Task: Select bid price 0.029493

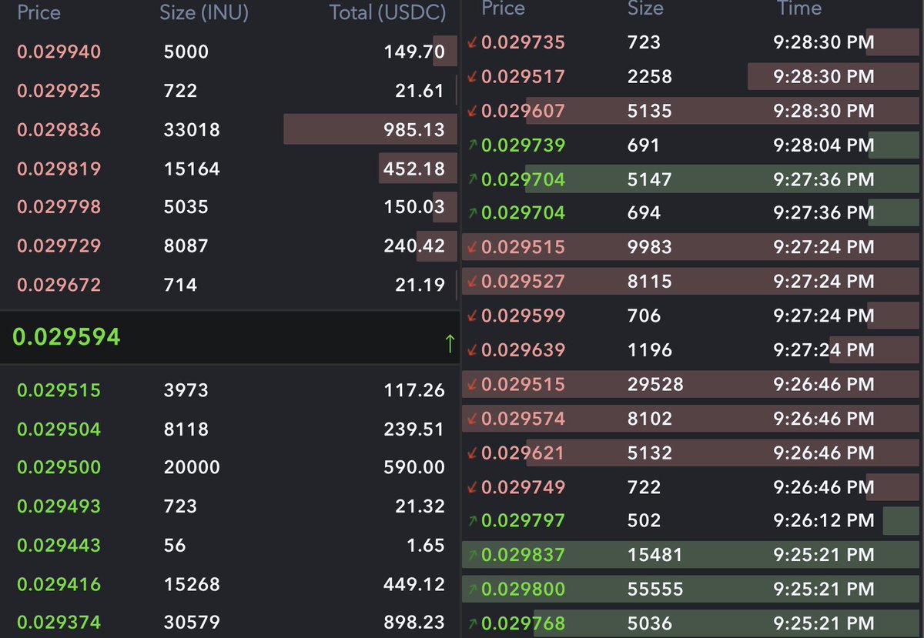Action: [59, 506]
